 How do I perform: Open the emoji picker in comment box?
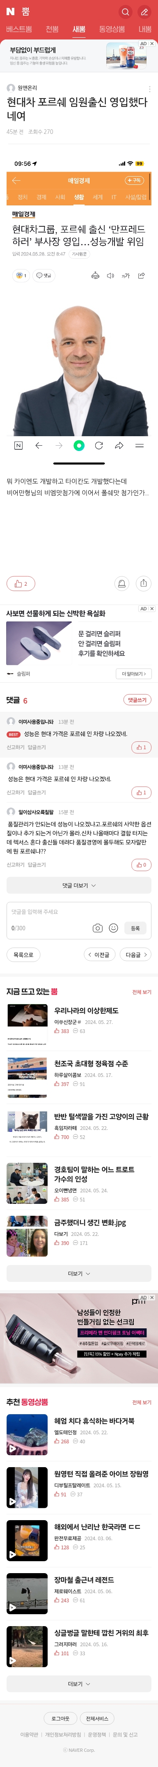tap(114, 928)
